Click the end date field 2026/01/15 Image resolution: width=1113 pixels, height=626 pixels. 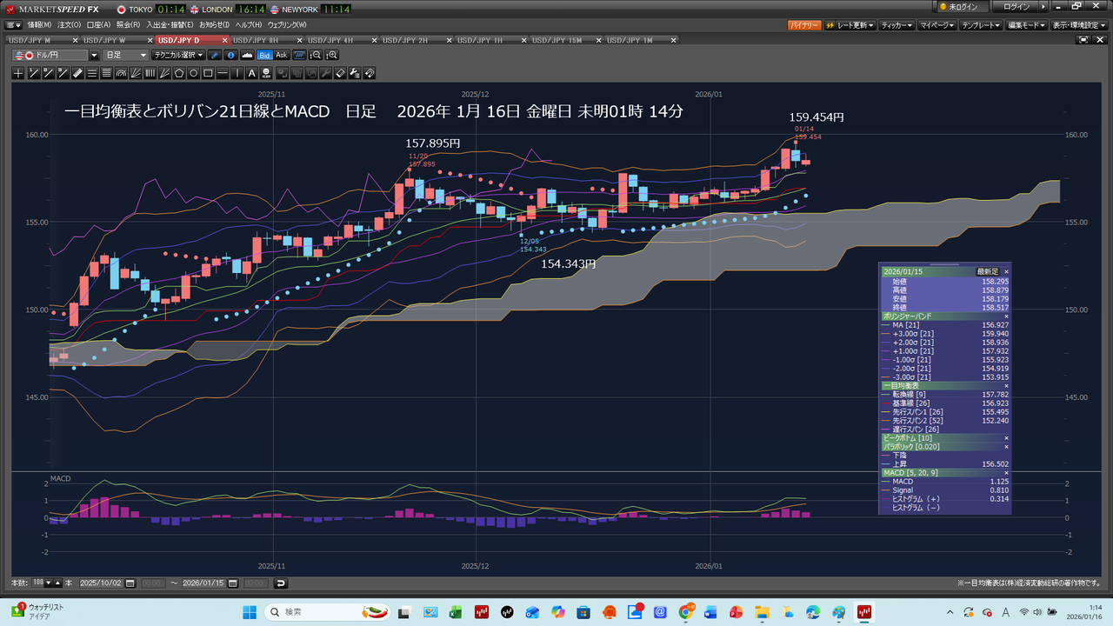tap(203, 583)
